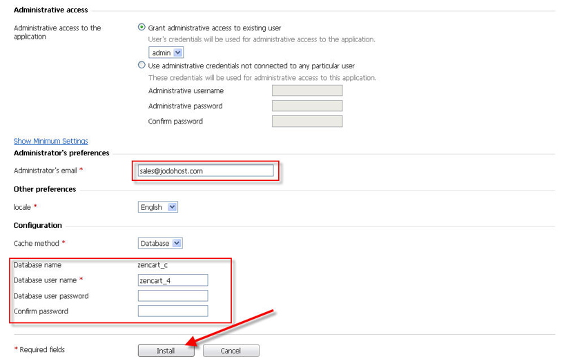Screen dimensions: 566x359
Task: Click the arrow on admin dropdown
Action: pos(177,52)
